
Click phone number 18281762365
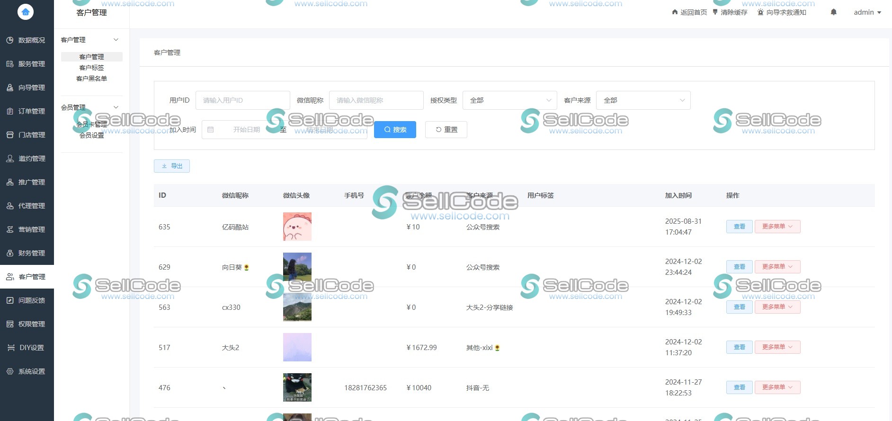pos(366,388)
